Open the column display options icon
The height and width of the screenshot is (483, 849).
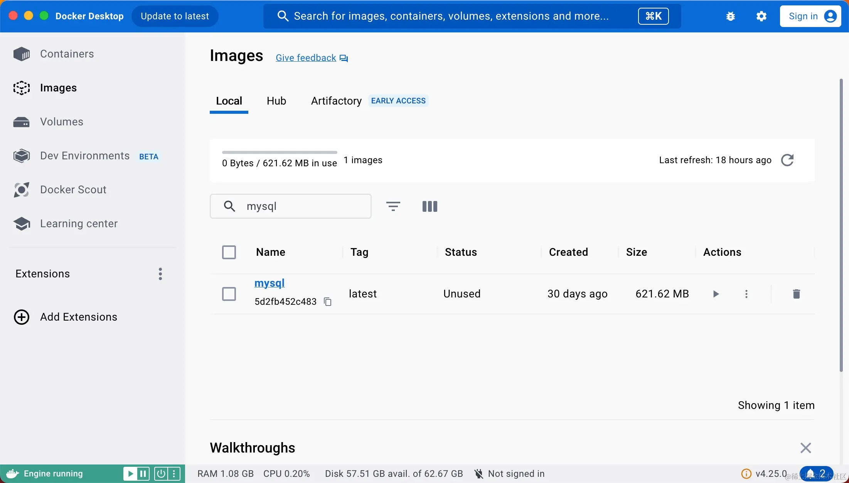(x=430, y=206)
